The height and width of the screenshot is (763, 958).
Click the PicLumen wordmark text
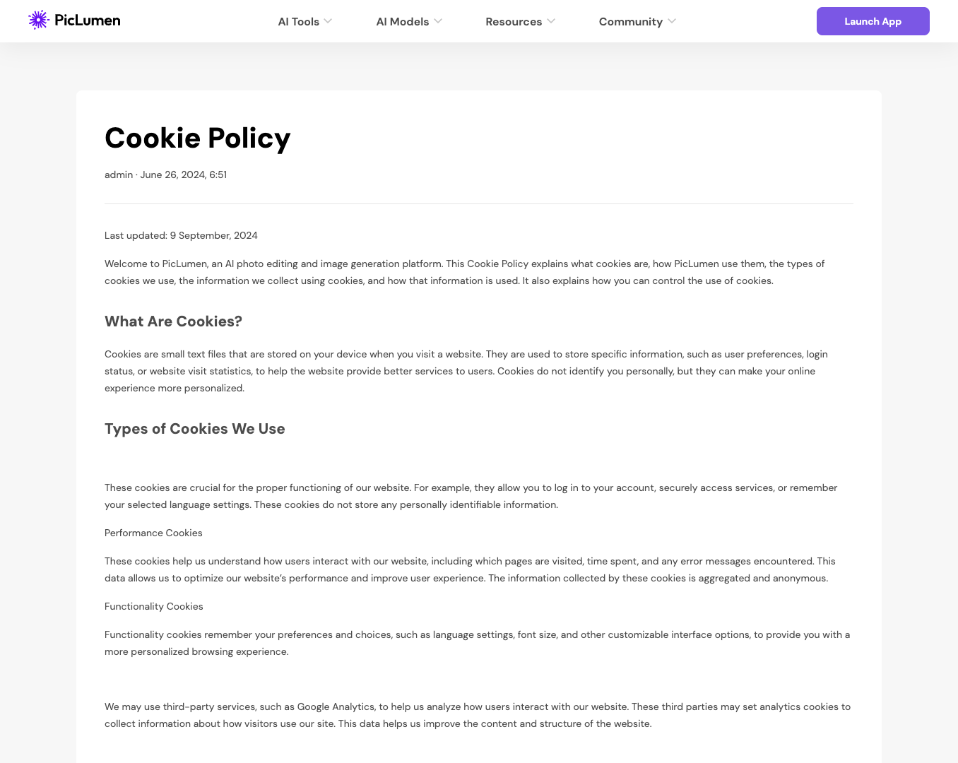click(x=88, y=20)
